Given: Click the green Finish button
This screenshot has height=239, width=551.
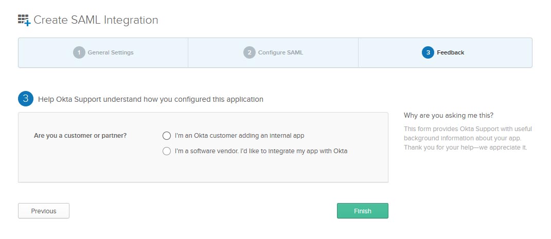Looking at the screenshot, I should (x=362, y=211).
